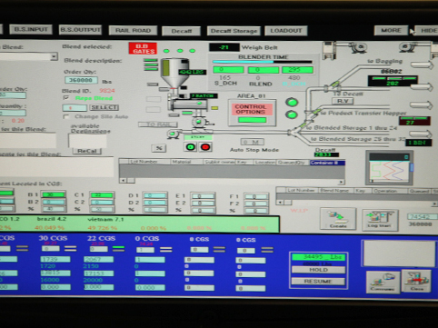Image resolution: width=438 pixels, height=328 pixels.
Task: Click the red stop circle button
Action: (205, 147)
